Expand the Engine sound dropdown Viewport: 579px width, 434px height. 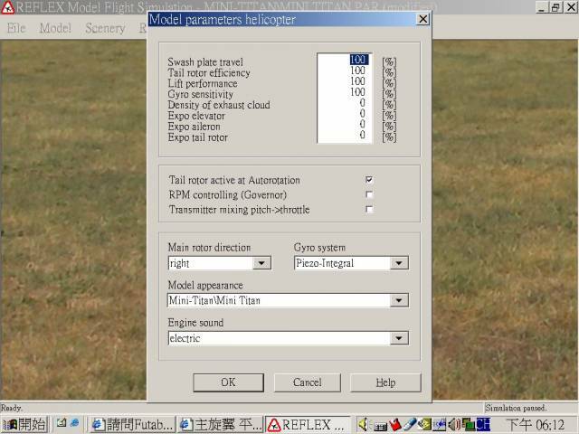[x=399, y=338]
